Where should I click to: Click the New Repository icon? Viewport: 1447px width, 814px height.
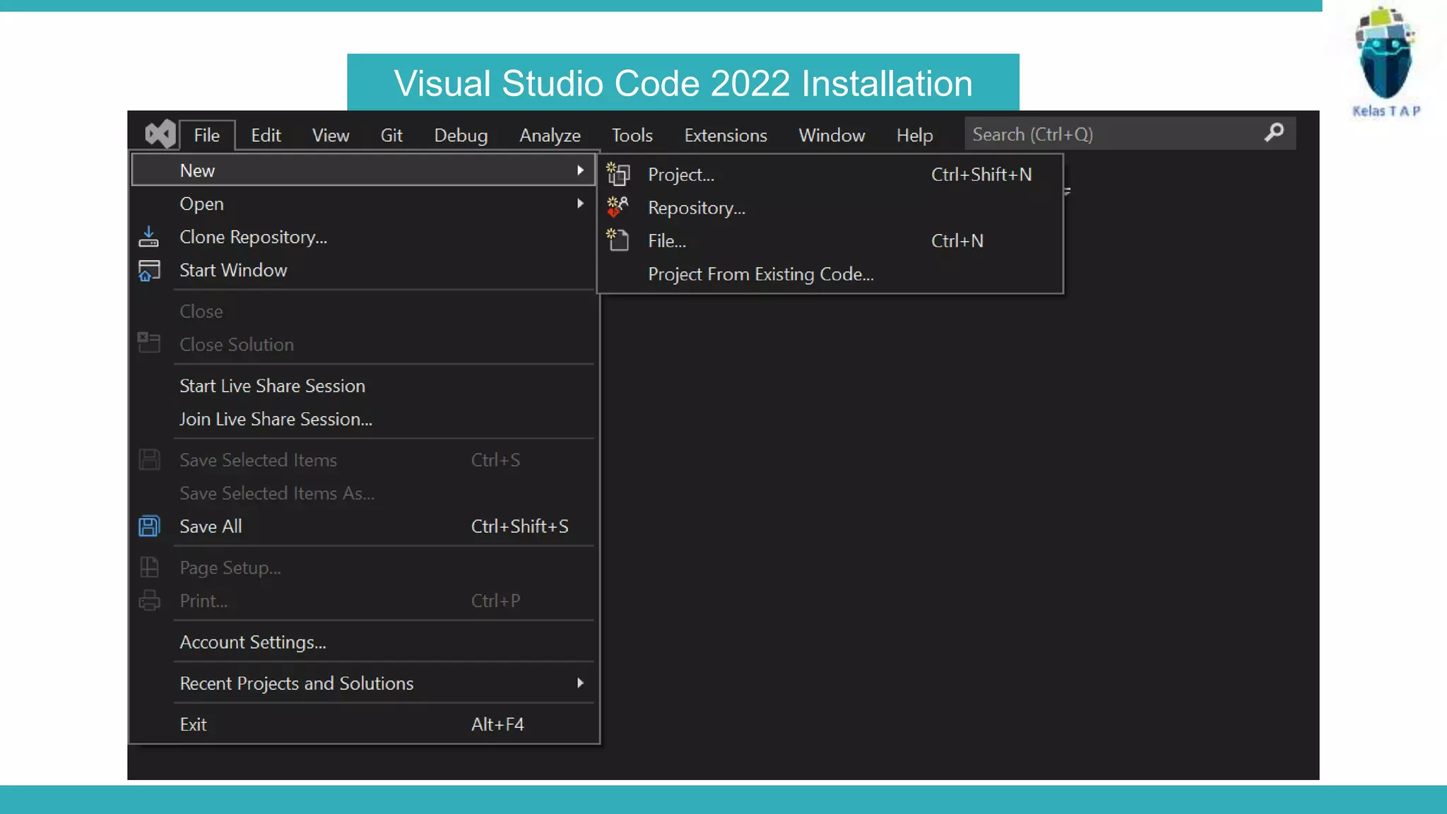coord(618,207)
